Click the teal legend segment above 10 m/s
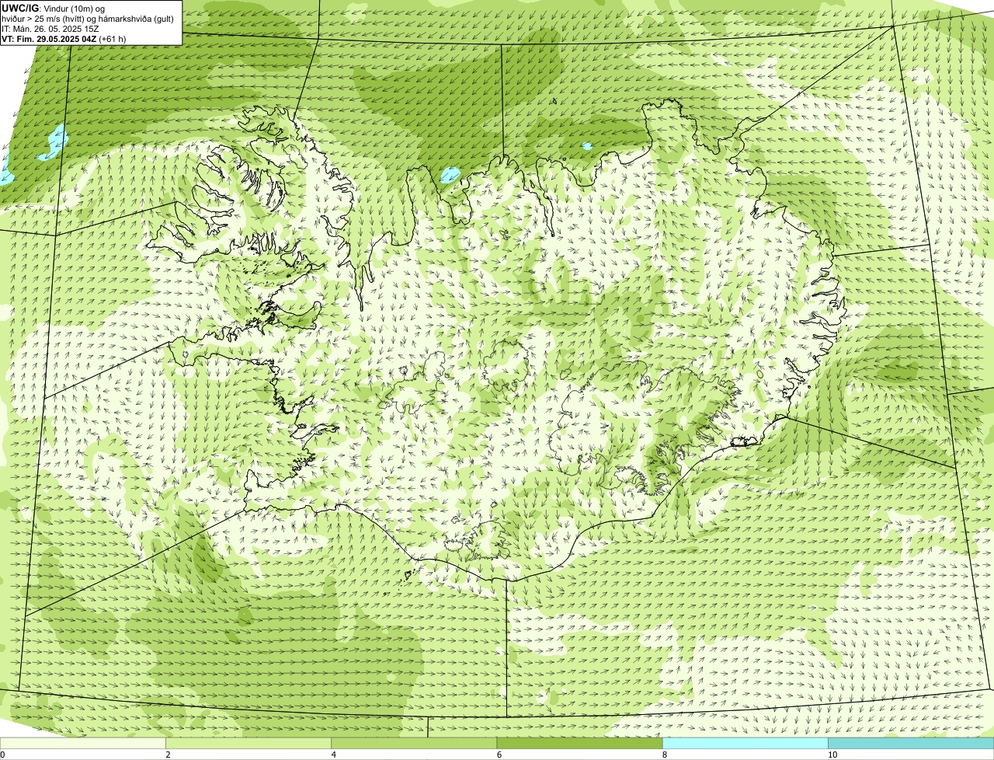Screen dimensions: 994x760 (x=911, y=744)
